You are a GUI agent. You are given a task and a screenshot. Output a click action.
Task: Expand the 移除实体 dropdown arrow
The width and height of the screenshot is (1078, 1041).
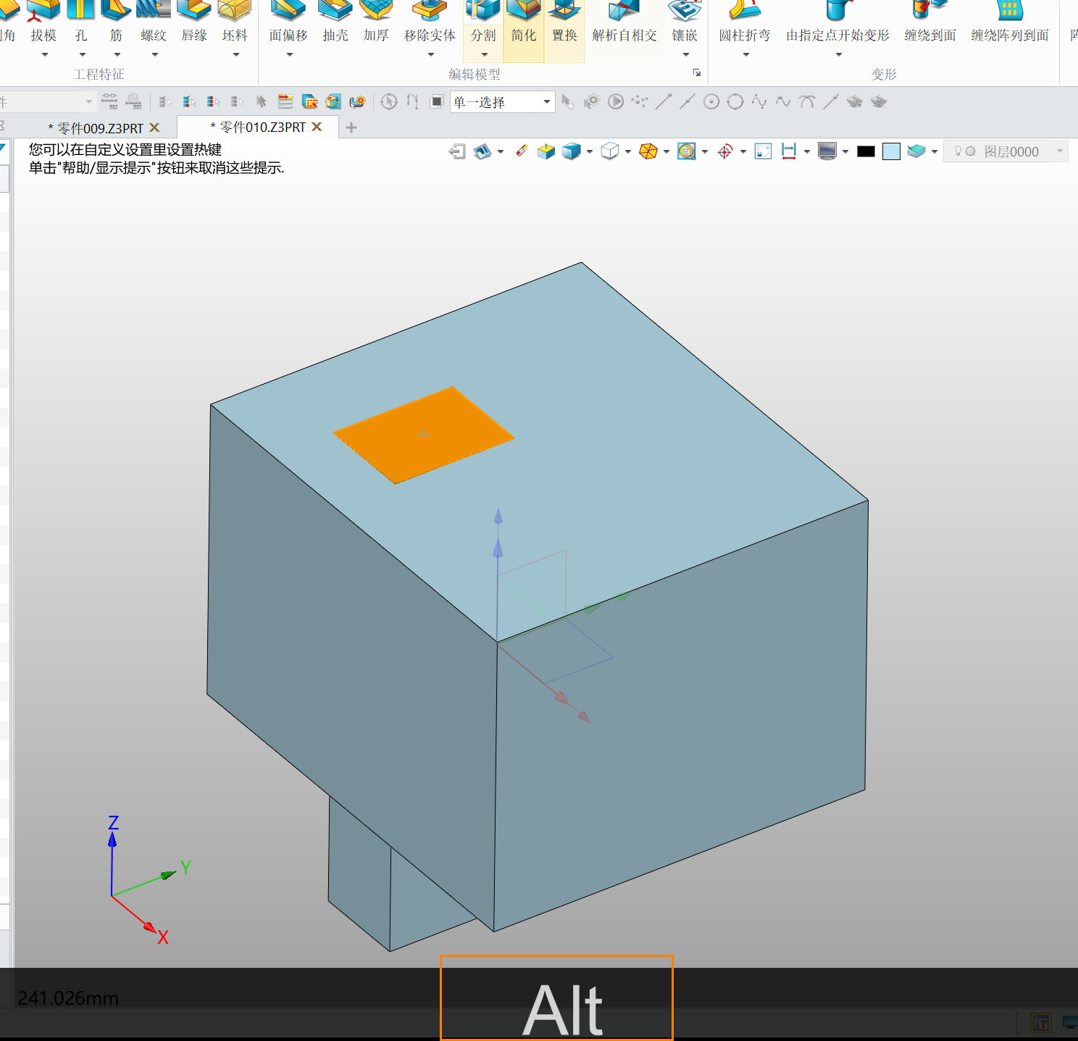click(431, 55)
